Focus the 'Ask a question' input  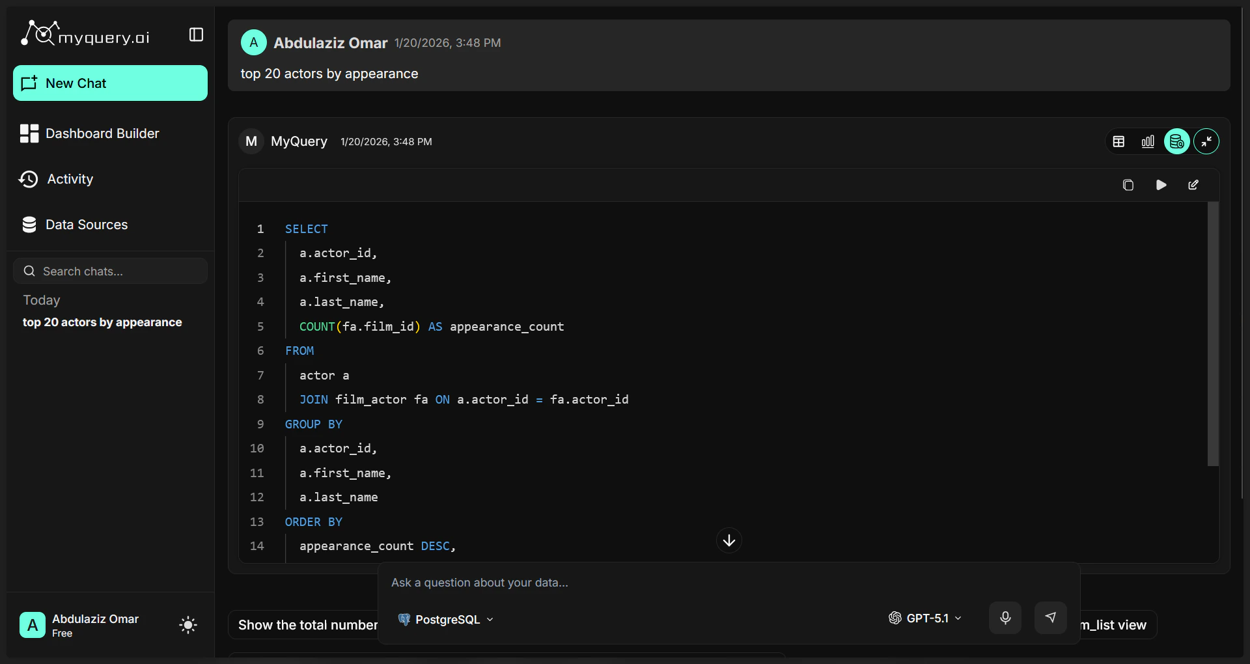(729, 583)
